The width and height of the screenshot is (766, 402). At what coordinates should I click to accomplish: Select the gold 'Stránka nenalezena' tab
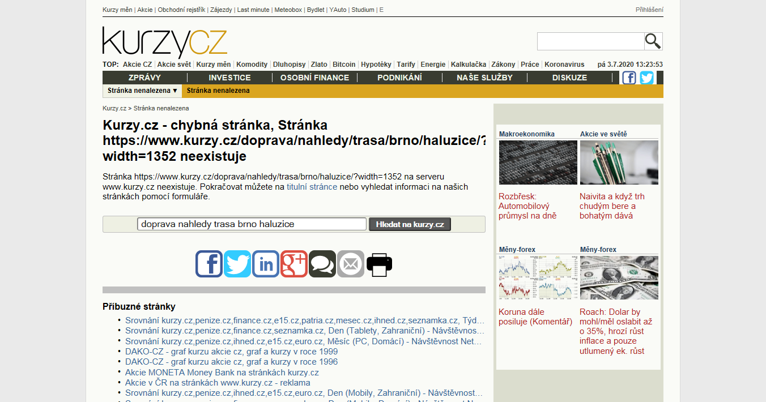[218, 91]
